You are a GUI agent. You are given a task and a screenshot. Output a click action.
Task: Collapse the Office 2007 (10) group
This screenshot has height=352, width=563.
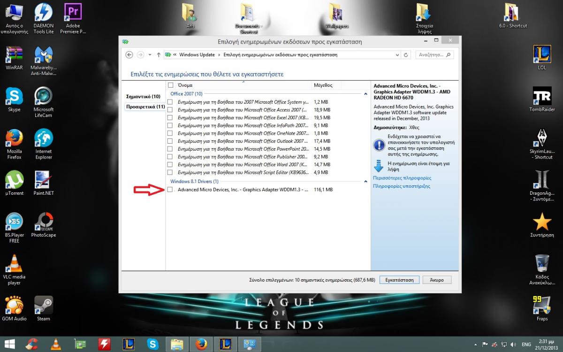365,94
